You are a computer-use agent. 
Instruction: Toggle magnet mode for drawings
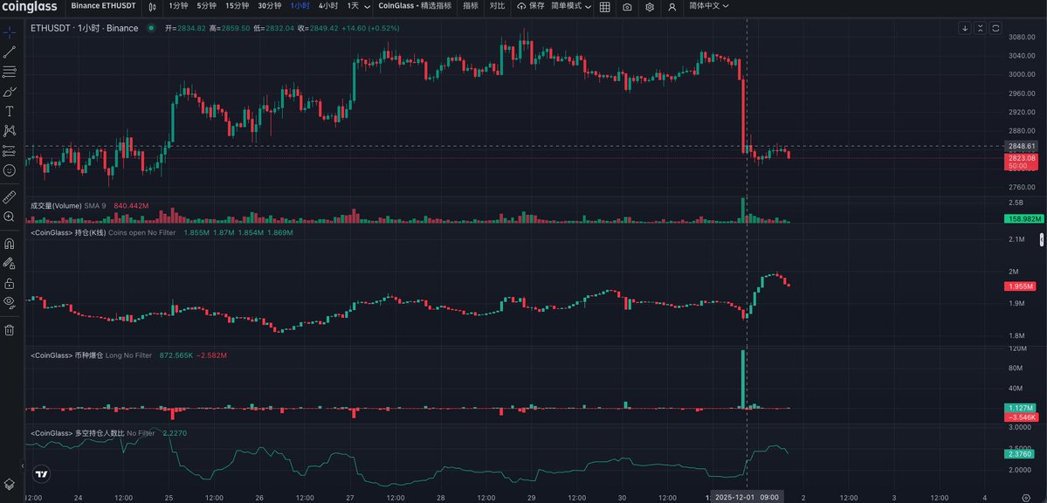coord(10,243)
